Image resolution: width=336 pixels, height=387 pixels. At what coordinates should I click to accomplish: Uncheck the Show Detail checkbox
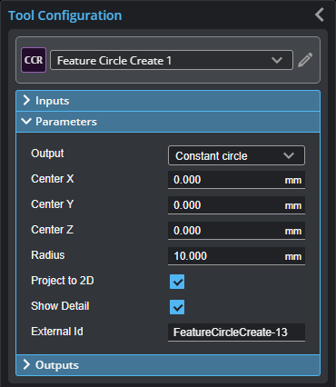(x=177, y=307)
